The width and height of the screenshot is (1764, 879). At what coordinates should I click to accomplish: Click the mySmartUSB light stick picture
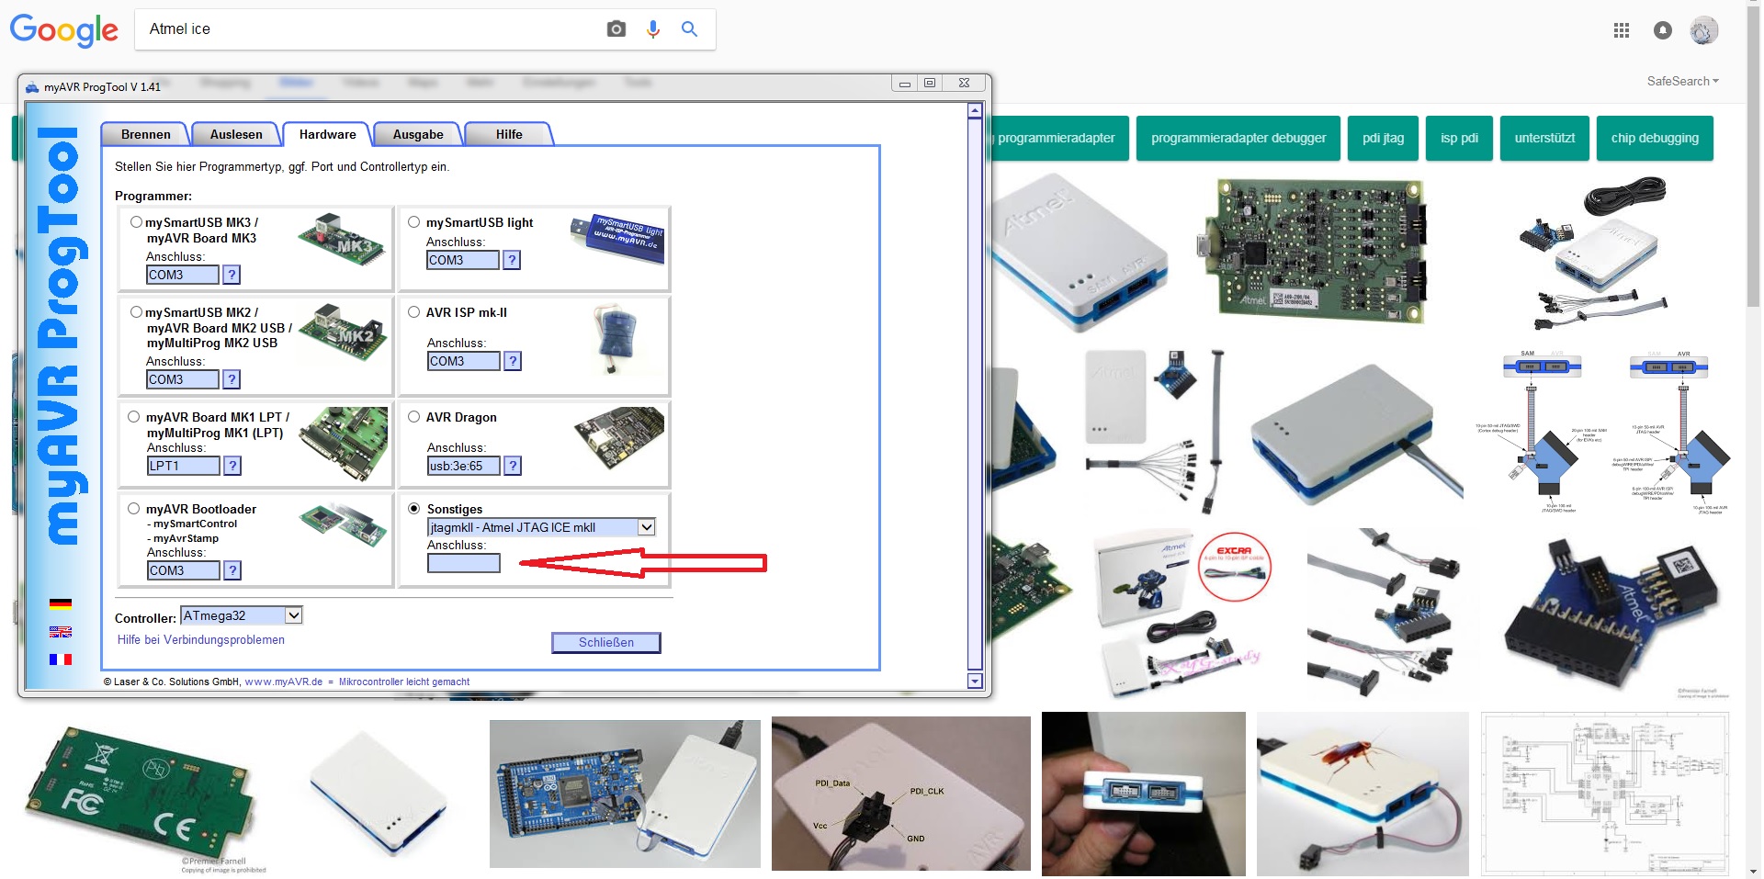pos(617,239)
